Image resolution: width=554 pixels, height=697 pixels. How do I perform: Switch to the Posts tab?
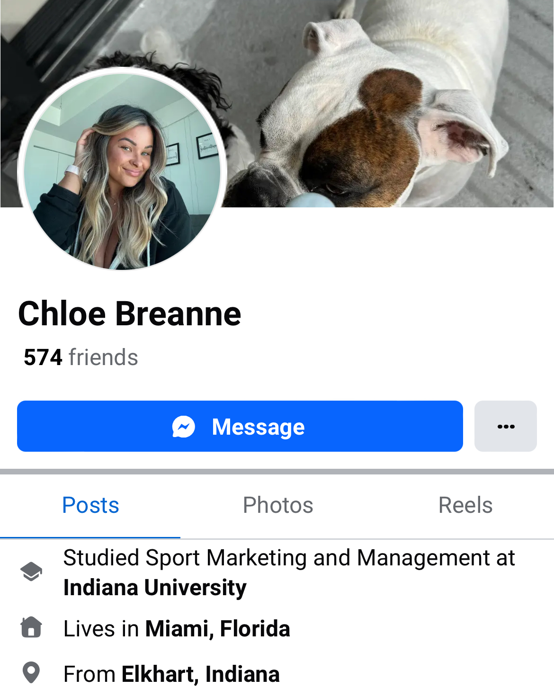coord(90,505)
